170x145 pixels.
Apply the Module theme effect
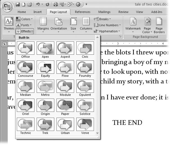(x=65, y=88)
